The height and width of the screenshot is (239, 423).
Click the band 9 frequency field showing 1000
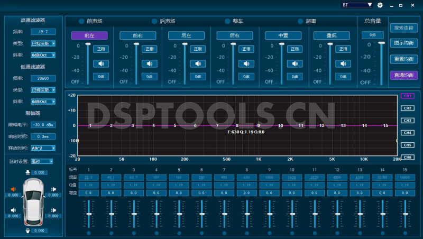pos(269,178)
